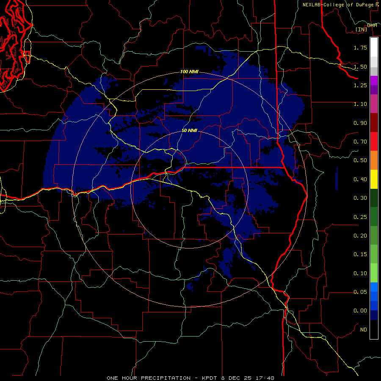Viewport: 381px width, 381px height.
Task: Click the 1.10 scale label
Action: pyautogui.click(x=360, y=104)
